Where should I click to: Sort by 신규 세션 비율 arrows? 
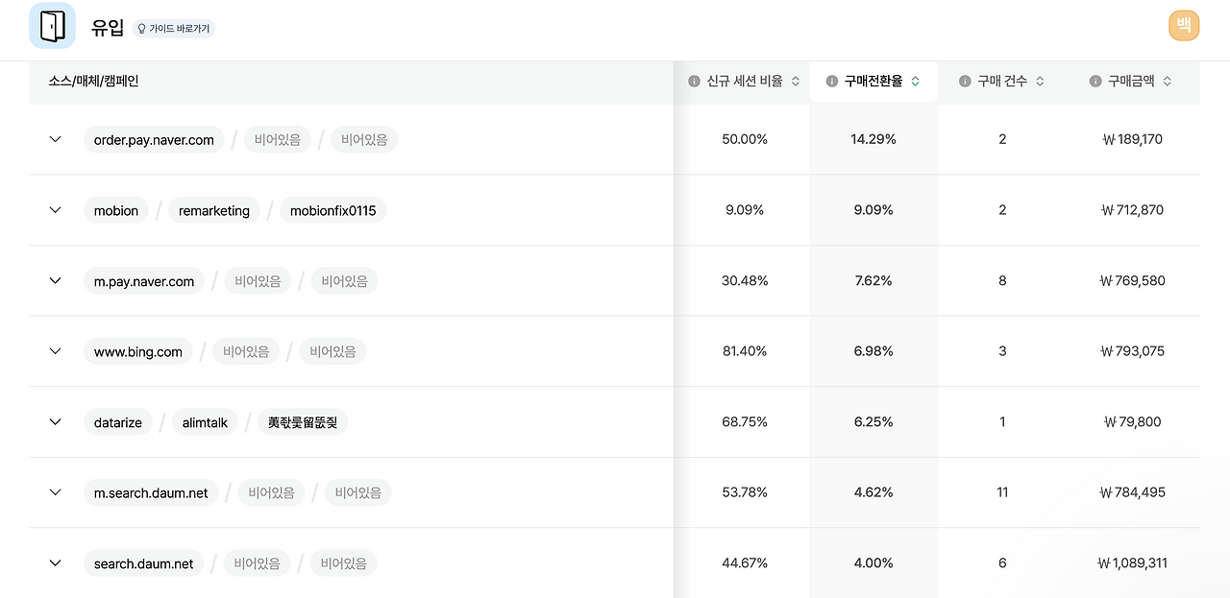click(x=796, y=82)
